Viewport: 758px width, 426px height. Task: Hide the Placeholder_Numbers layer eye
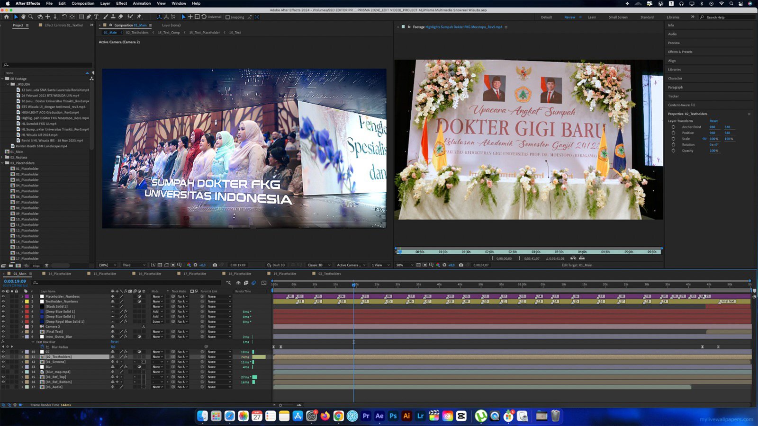coord(3,296)
